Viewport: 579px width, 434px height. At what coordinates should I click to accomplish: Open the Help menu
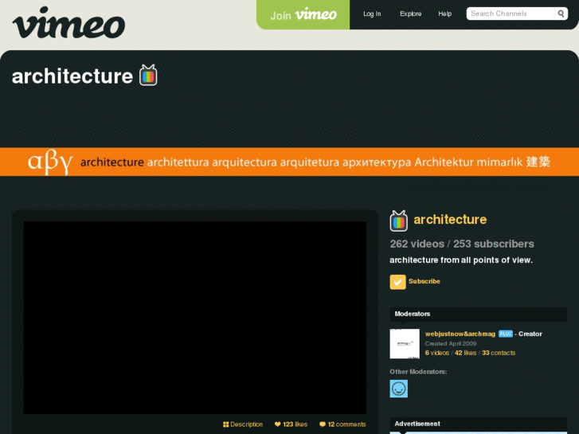click(x=445, y=14)
